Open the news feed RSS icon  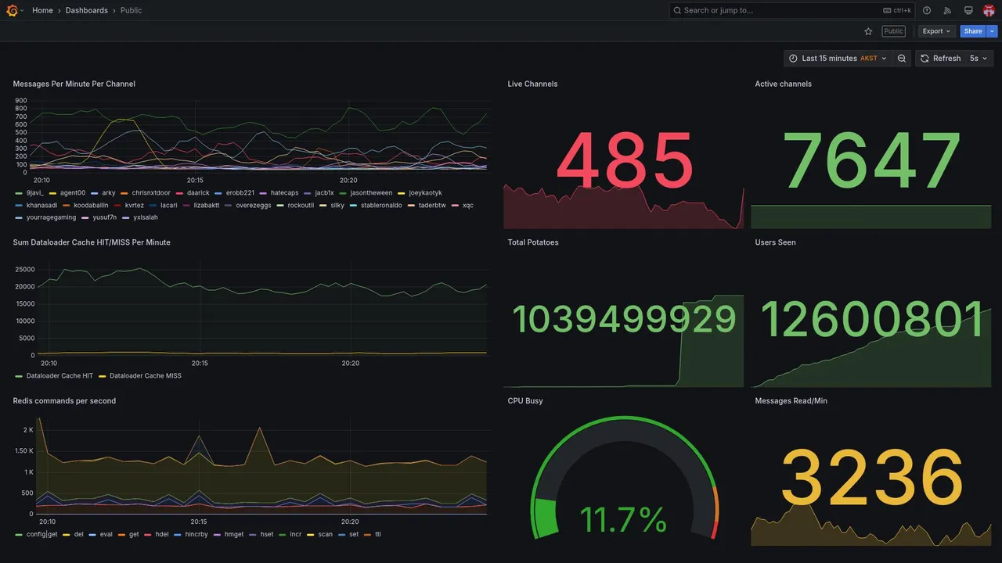coord(947,10)
